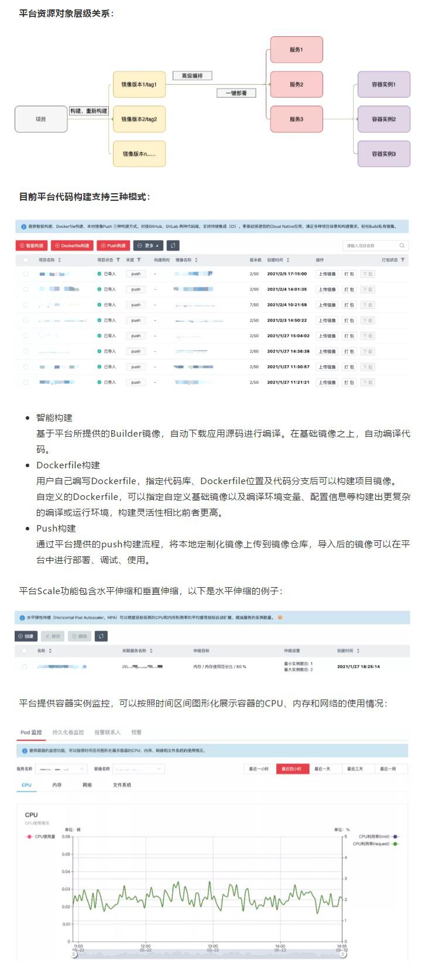Click the filter icon beside 来源 column
Screen dimensions: 425x970
point(139,260)
